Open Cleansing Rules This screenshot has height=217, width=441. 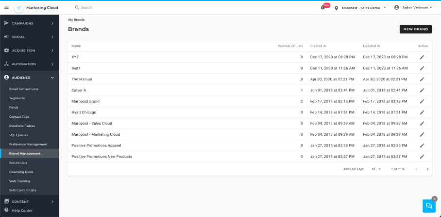click(x=21, y=172)
